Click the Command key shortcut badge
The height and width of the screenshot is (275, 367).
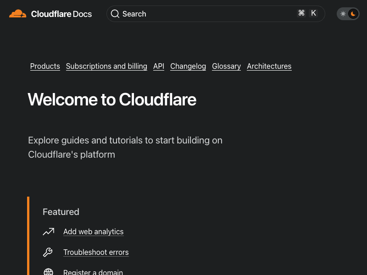click(301, 13)
